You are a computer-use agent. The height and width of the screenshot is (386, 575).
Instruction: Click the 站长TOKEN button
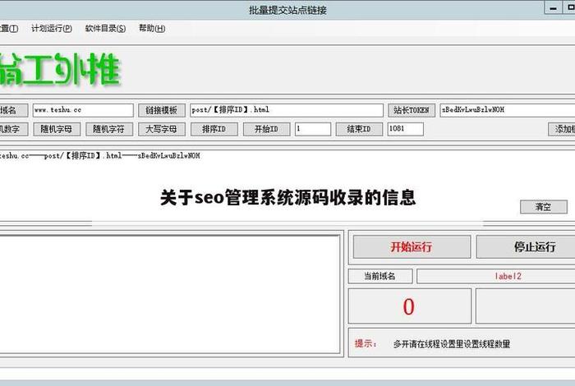click(x=412, y=110)
